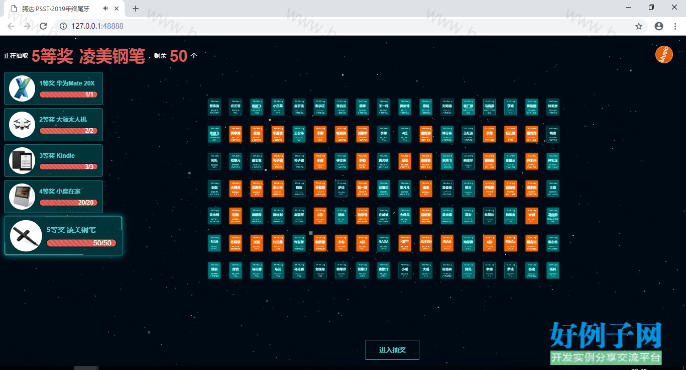Select the 周安 name card

coord(469,216)
